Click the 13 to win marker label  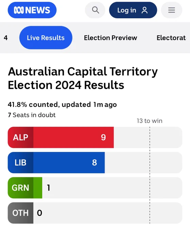click(x=150, y=121)
